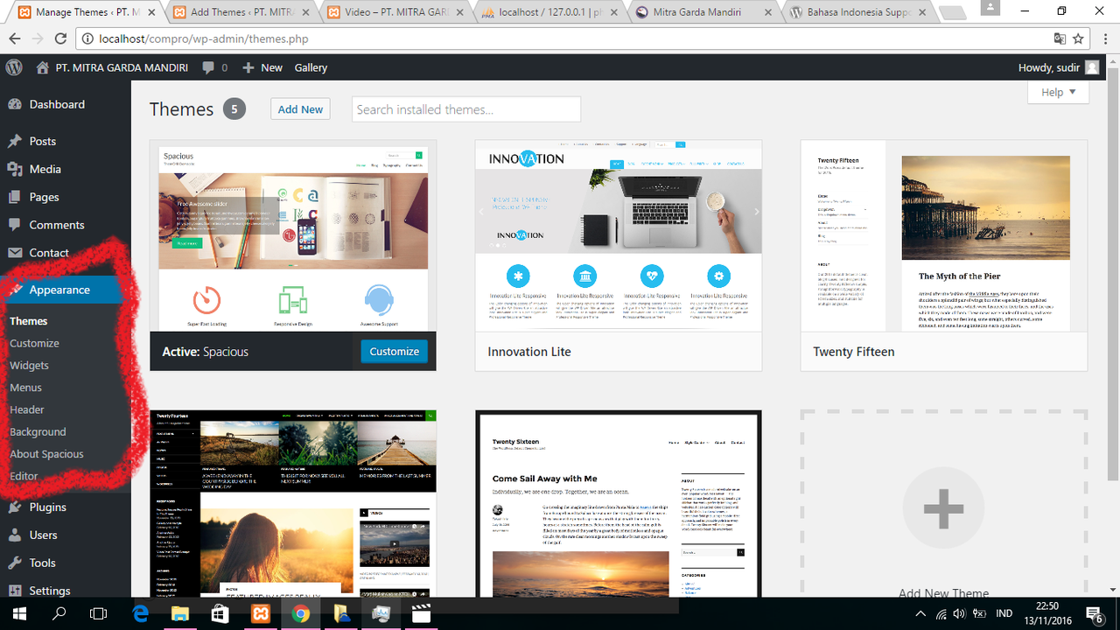Open the WordPress logo menu

[13, 67]
